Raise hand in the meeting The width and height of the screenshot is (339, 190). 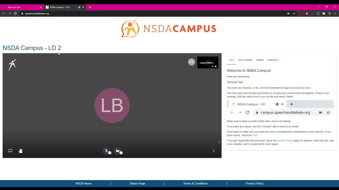pos(20,151)
